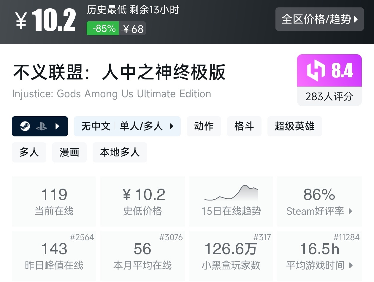
Task: Click the 16.5h playtime value
Action: point(319,249)
